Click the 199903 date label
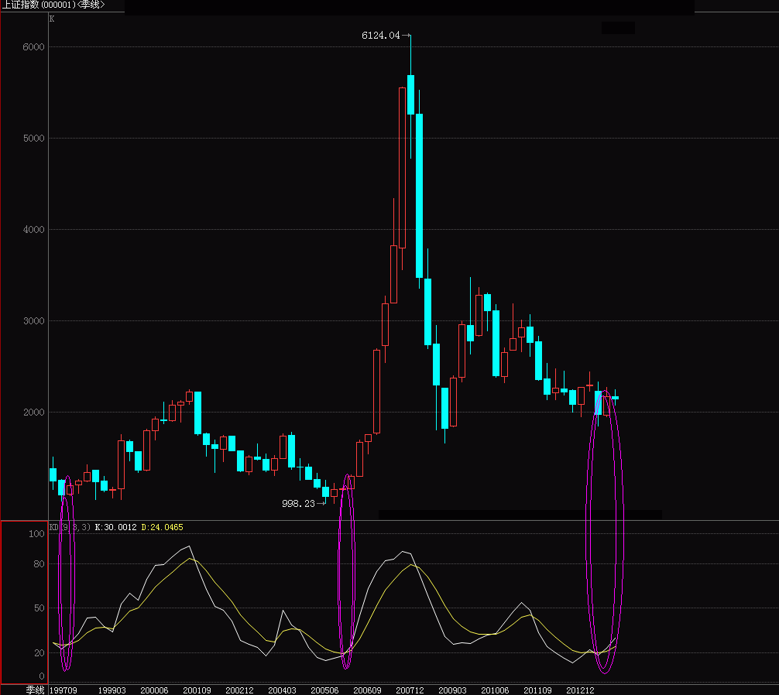 click(112, 690)
